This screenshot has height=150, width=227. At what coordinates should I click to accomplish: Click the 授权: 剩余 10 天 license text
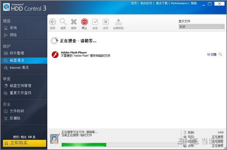tap(24, 137)
